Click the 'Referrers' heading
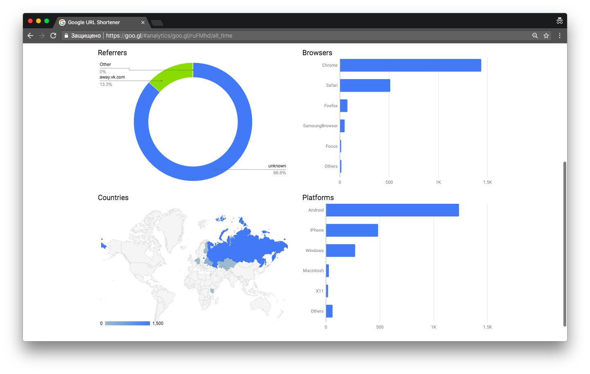 click(x=113, y=53)
